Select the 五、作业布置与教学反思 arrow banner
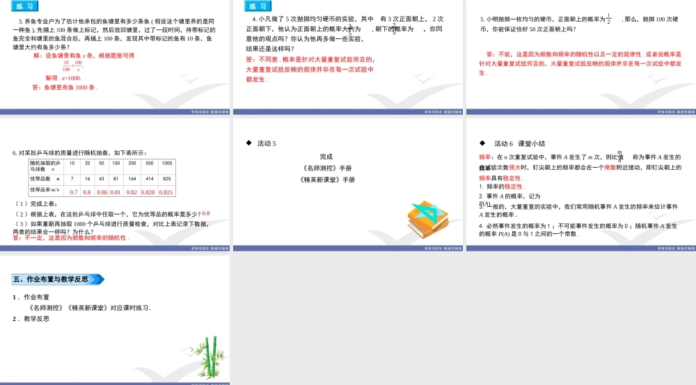This screenshot has width=696, height=385. coord(58,279)
